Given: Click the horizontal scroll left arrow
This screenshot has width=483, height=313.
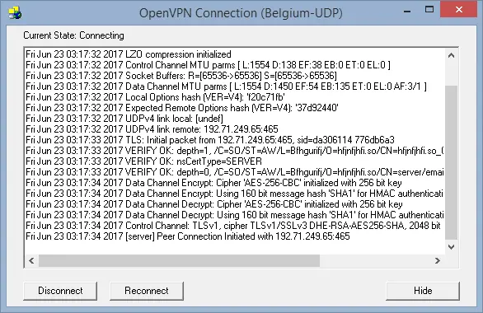Looking at the screenshot, I should click(x=31, y=260).
